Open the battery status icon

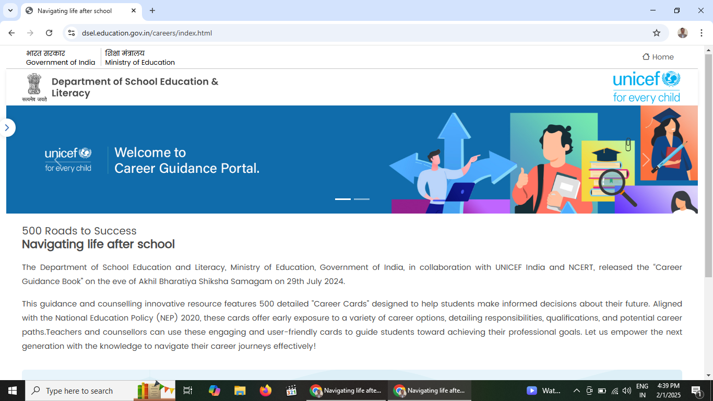coord(602,391)
